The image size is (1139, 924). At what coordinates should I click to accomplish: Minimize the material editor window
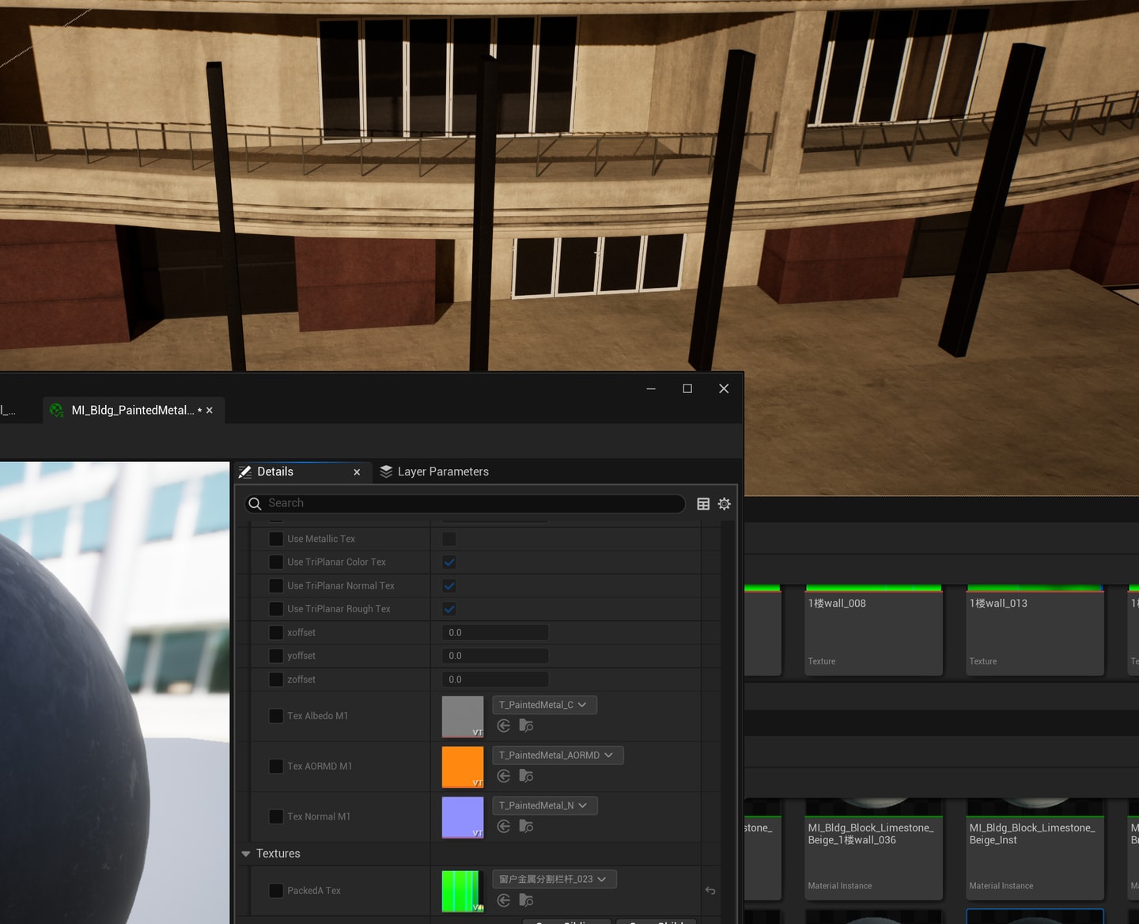pos(651,388)
